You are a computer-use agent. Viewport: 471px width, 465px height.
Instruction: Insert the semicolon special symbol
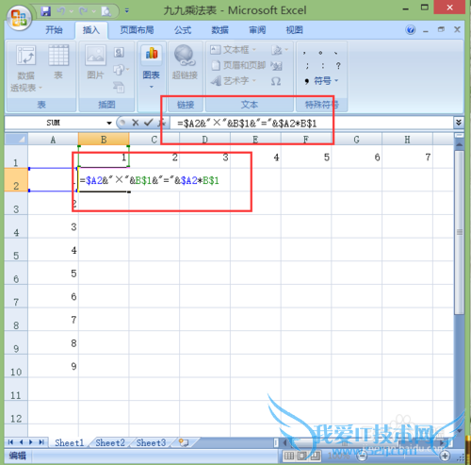pos(307,66)
